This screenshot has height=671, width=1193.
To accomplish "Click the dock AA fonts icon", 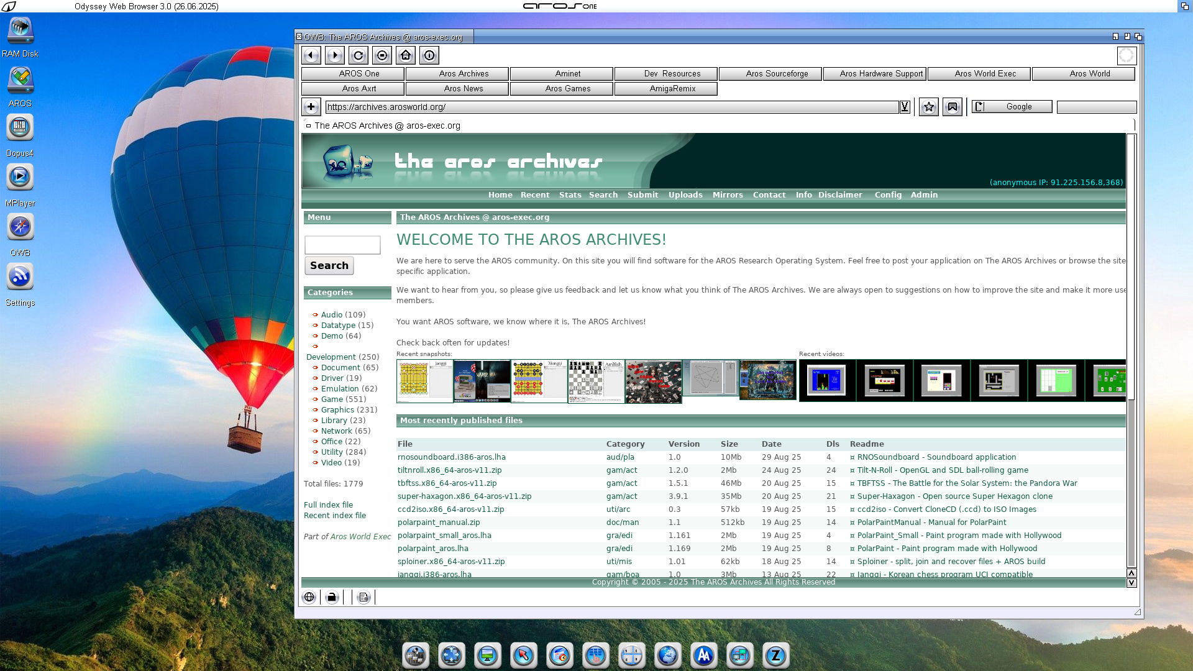I will pyautogui.click(x=704, y=655).
